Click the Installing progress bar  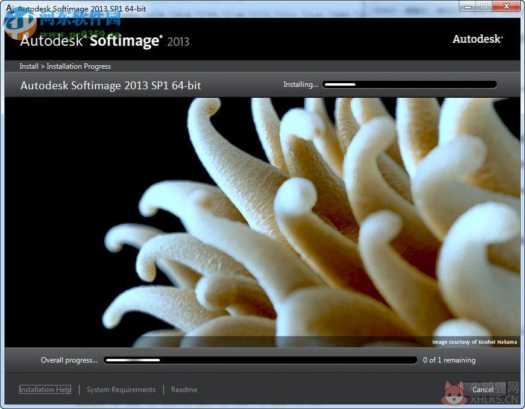(409, 84)
